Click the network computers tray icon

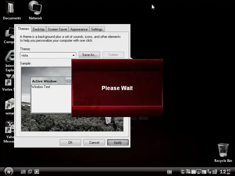point(215,172)
